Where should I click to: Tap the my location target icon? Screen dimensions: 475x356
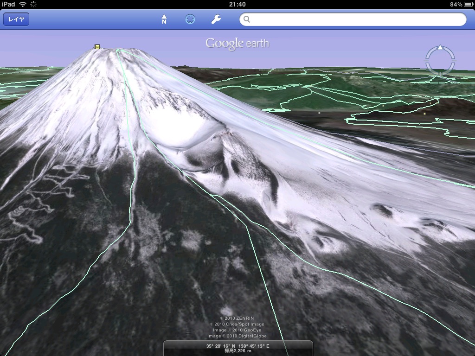click(190, 19)
